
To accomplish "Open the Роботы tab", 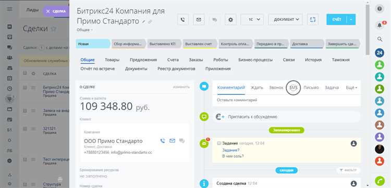I will [x=221, y=60].
